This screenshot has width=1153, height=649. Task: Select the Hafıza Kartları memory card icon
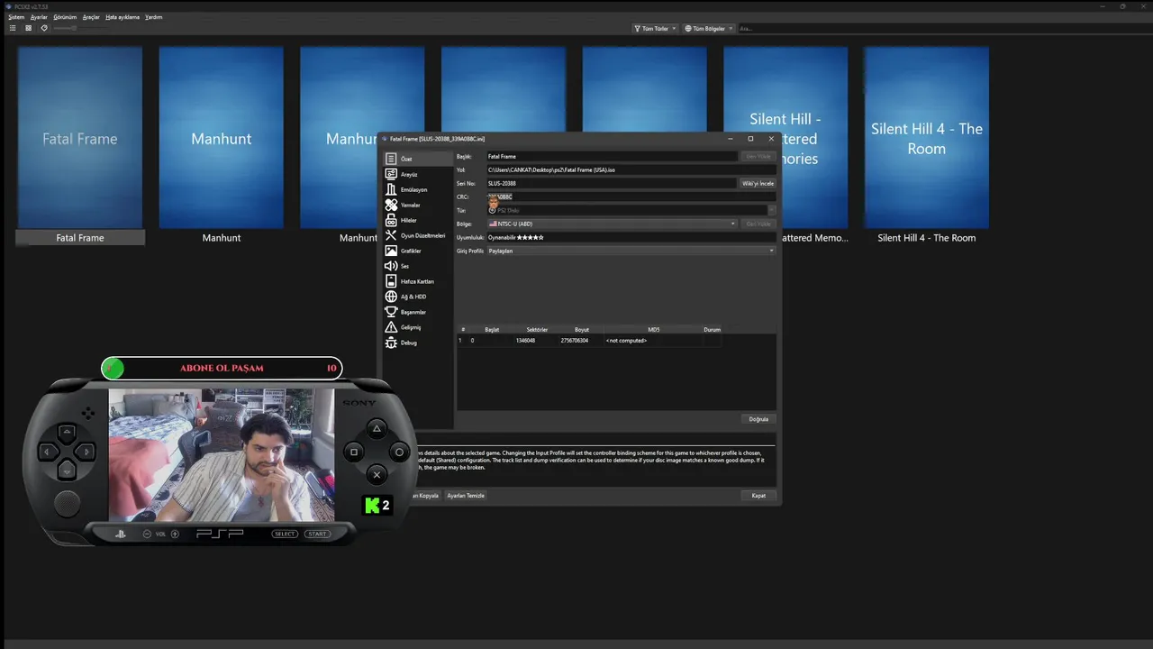click(391, 281)
